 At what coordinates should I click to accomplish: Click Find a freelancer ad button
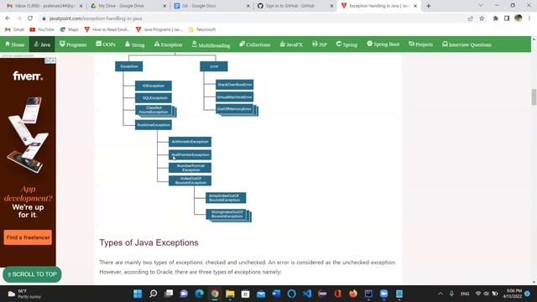coord(28,237)
